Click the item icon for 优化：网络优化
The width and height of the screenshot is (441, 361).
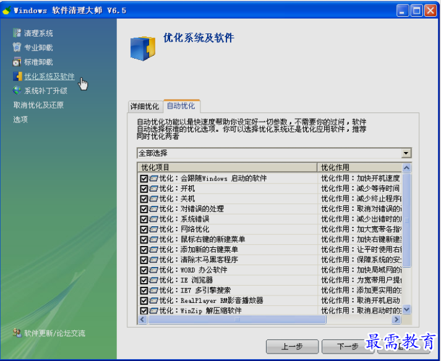coord(153,229)
